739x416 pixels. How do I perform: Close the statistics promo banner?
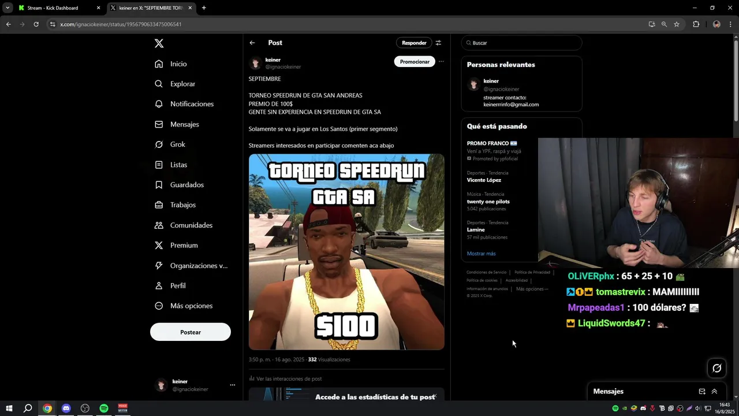[435, 396]
